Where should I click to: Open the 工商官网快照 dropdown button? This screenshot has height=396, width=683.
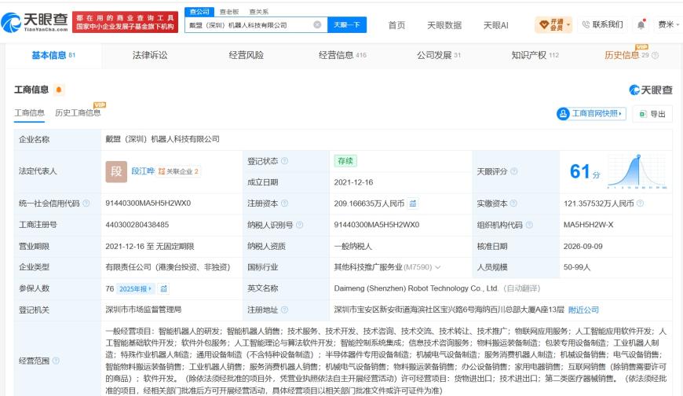point(591,114)
